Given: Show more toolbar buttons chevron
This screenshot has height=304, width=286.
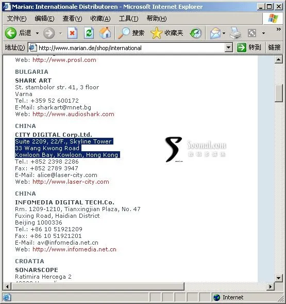Looking at the screenshot, I should (279, 29).
